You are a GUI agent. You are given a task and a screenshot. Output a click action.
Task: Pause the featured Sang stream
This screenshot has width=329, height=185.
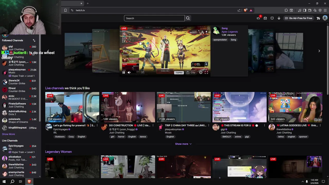(x=124, y=72)
